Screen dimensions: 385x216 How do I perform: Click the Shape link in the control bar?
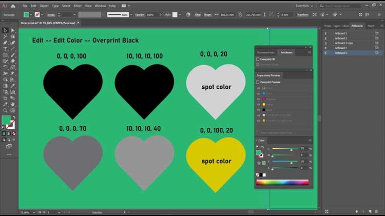pyautogui.click(x=207, y=15)
